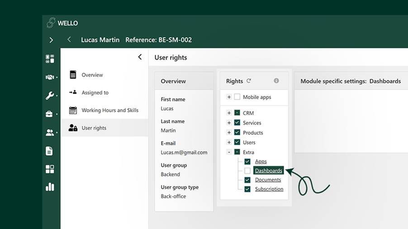Open Working Hours and Skills
The height and width of the screenshot is (229, 408).
pyautogui.click(x=110, y=110)
